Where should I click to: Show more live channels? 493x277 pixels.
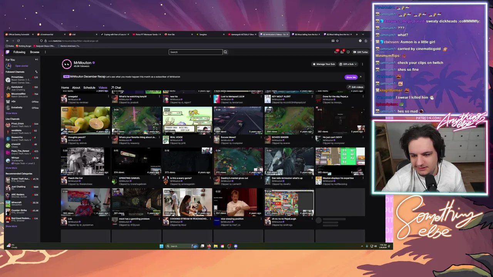point(11,168)
